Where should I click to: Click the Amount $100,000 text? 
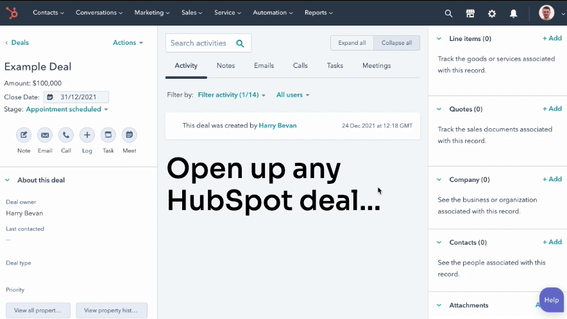tap(33, 83)
